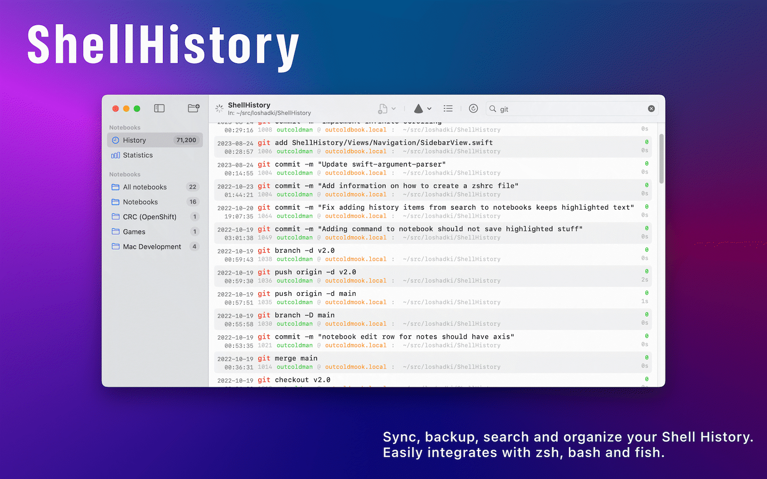Open the Statistics view

coord(155,155)
